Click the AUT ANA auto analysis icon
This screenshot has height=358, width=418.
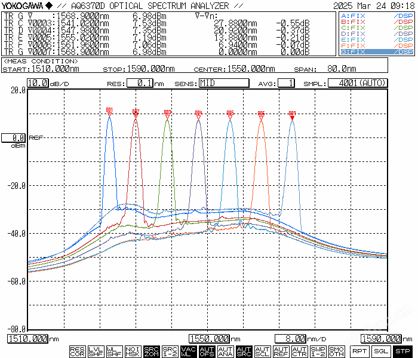tap(225, 351)
